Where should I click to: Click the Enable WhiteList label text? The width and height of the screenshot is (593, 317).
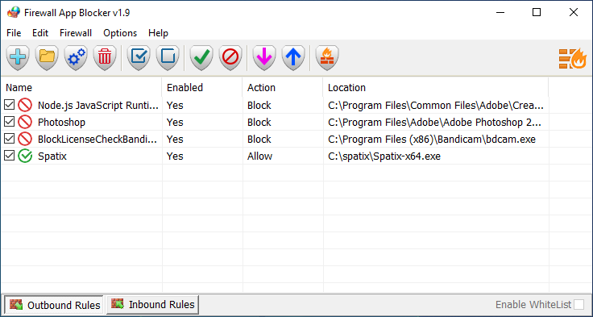pyautogui.click(x=533, y=305)
